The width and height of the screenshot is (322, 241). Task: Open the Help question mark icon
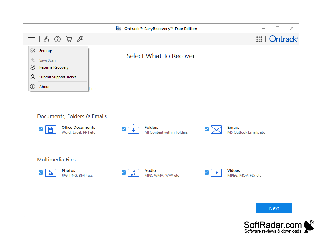(x=57, y=39)
